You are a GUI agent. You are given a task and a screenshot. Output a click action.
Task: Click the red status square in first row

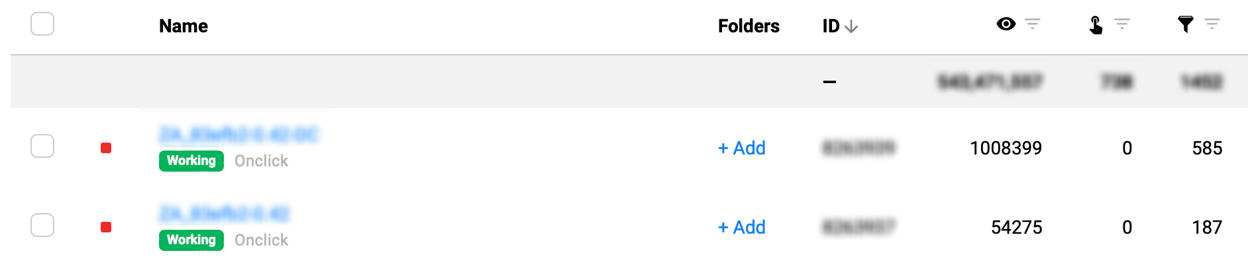click(106, 148)
